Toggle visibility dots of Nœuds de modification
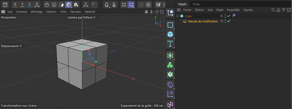The image size is (292, 109). (x=225, y=21)
